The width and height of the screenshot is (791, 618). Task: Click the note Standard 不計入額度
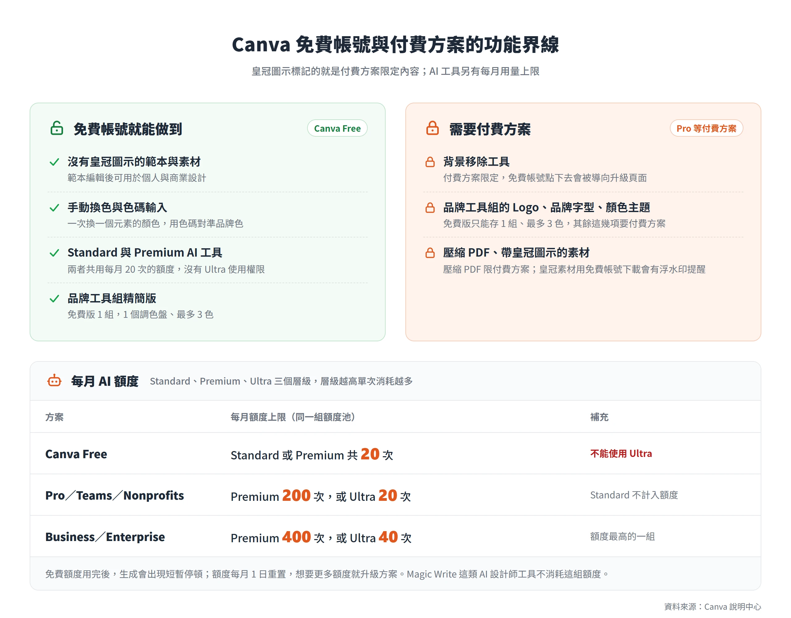pyautogui.click(x=634, y=495)
